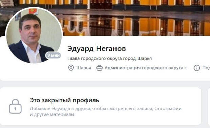Click the profile name Эдуард Неганов
Viewport: 210px width, 128px height.
point(97,48)
